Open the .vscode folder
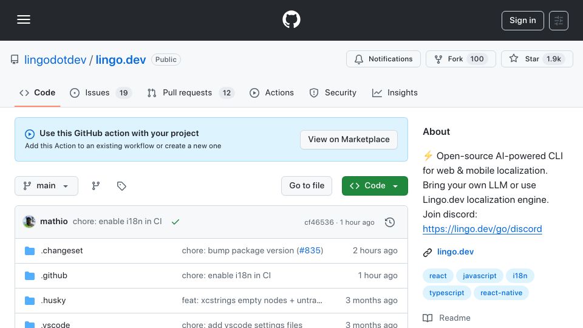 [x=55, y=324]
